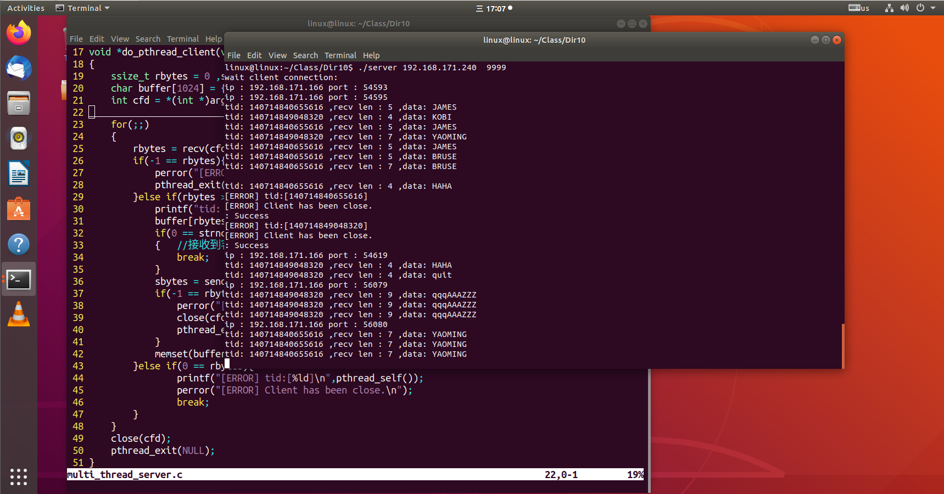The width and height of the screenshot is (944, 494).
Task: Maximize the front terminal window
Action: (826, 40)
